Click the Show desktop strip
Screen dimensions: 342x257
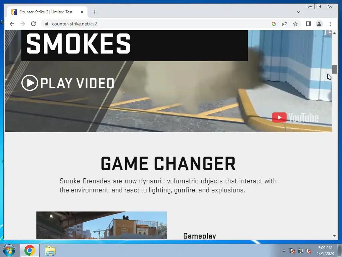[x=340, y=250]
